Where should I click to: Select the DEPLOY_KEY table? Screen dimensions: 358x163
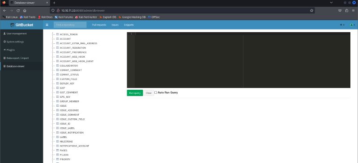(x=67, y=84)
